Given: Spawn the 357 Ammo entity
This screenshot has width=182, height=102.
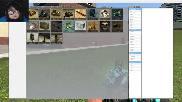Looking at the screenshot, I should 33,14.
